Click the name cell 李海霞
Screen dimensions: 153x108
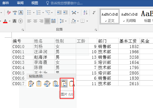(44, 62)
